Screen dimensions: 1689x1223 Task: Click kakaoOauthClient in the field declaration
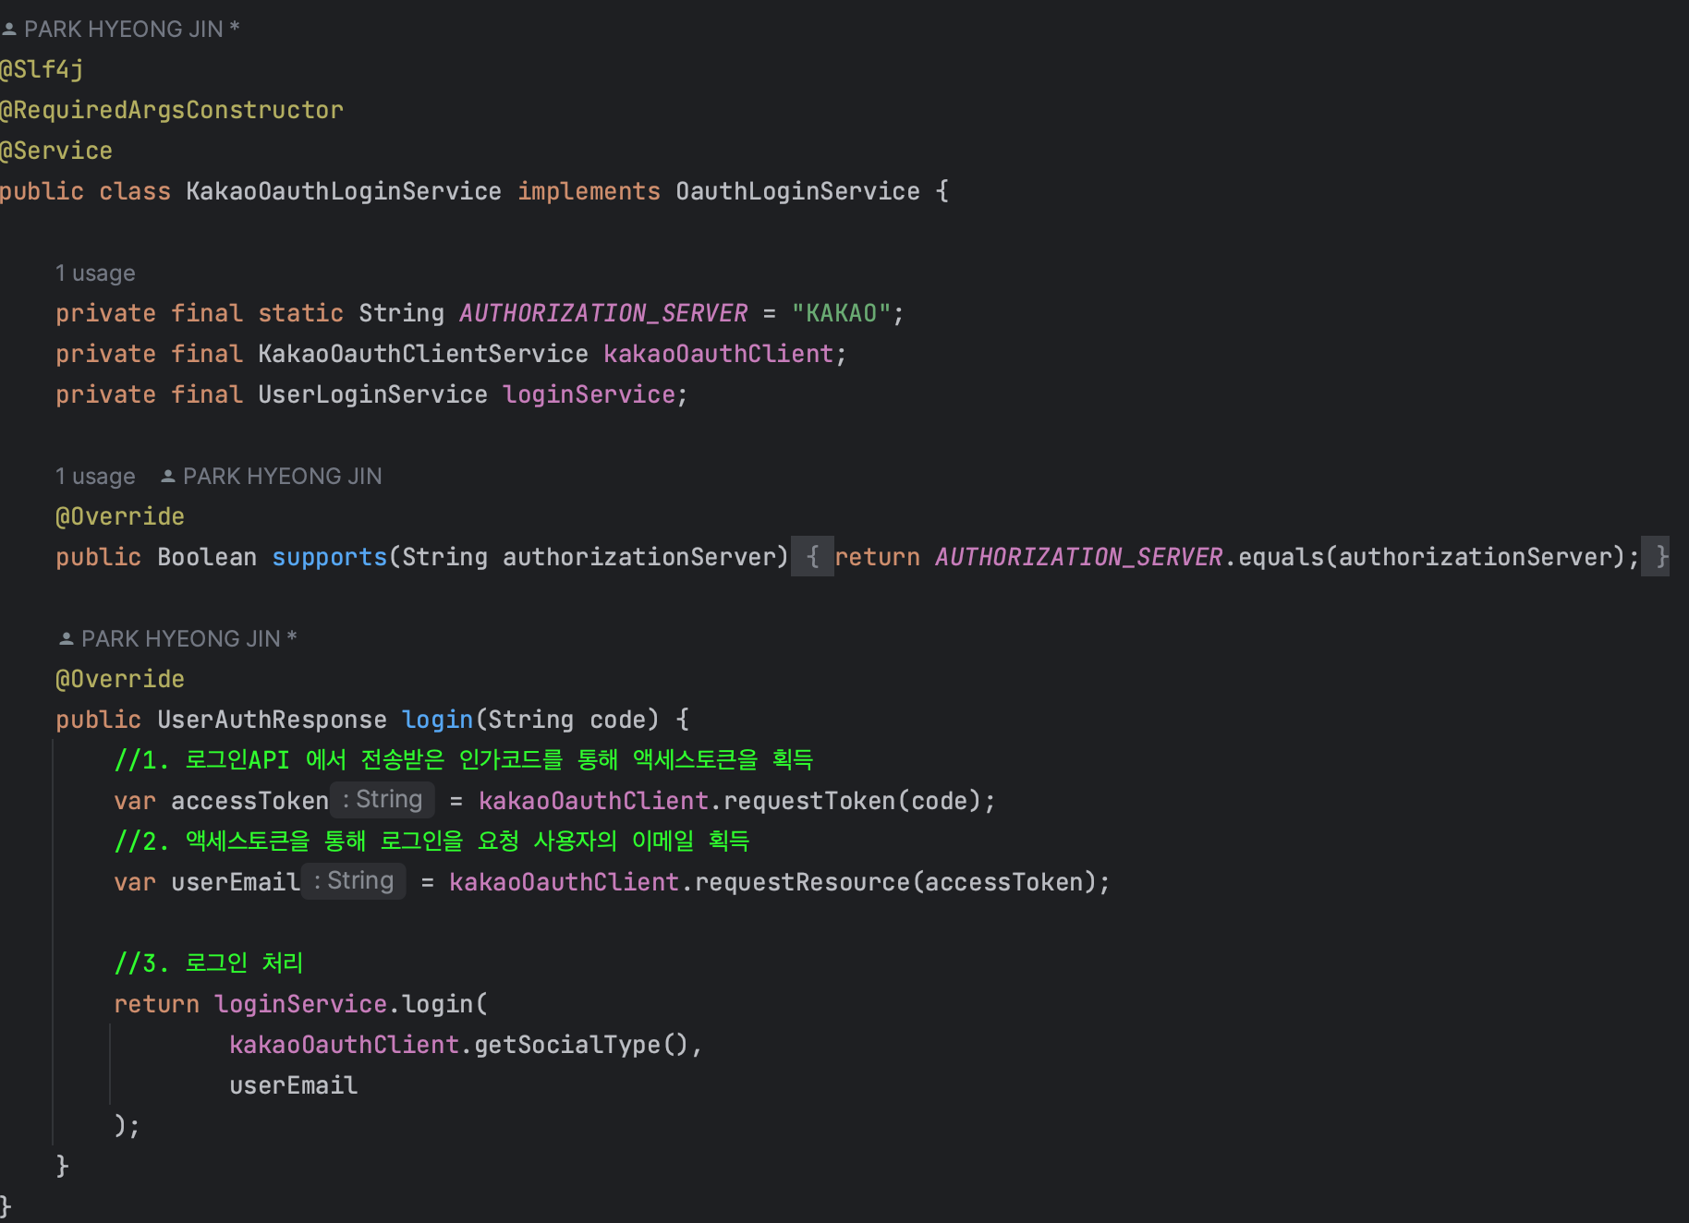pos(719,355)
